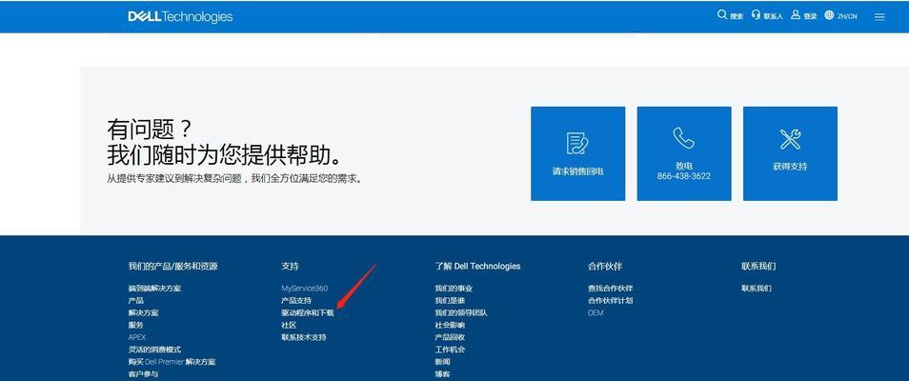Click the 支持 footer heading
909x381 pixels.
290,266
